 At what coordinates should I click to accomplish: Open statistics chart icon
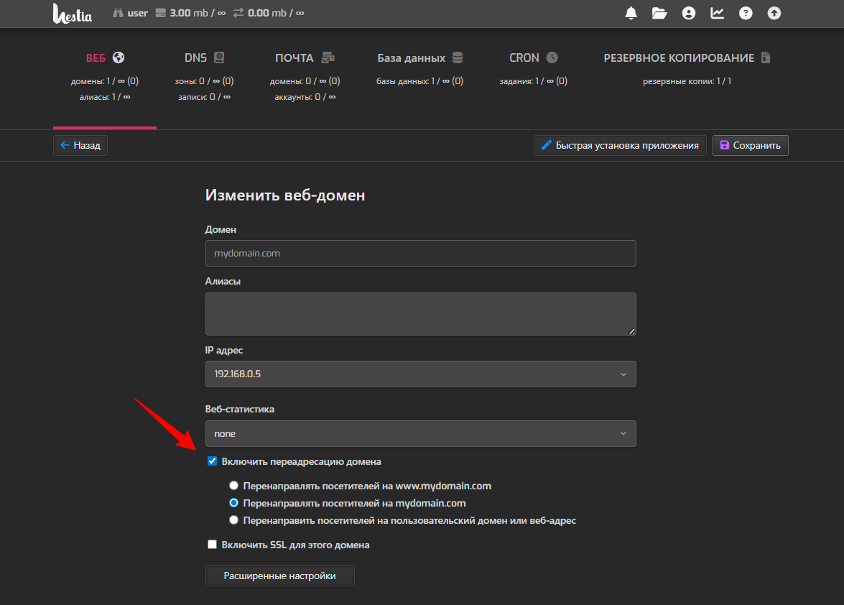717,14
